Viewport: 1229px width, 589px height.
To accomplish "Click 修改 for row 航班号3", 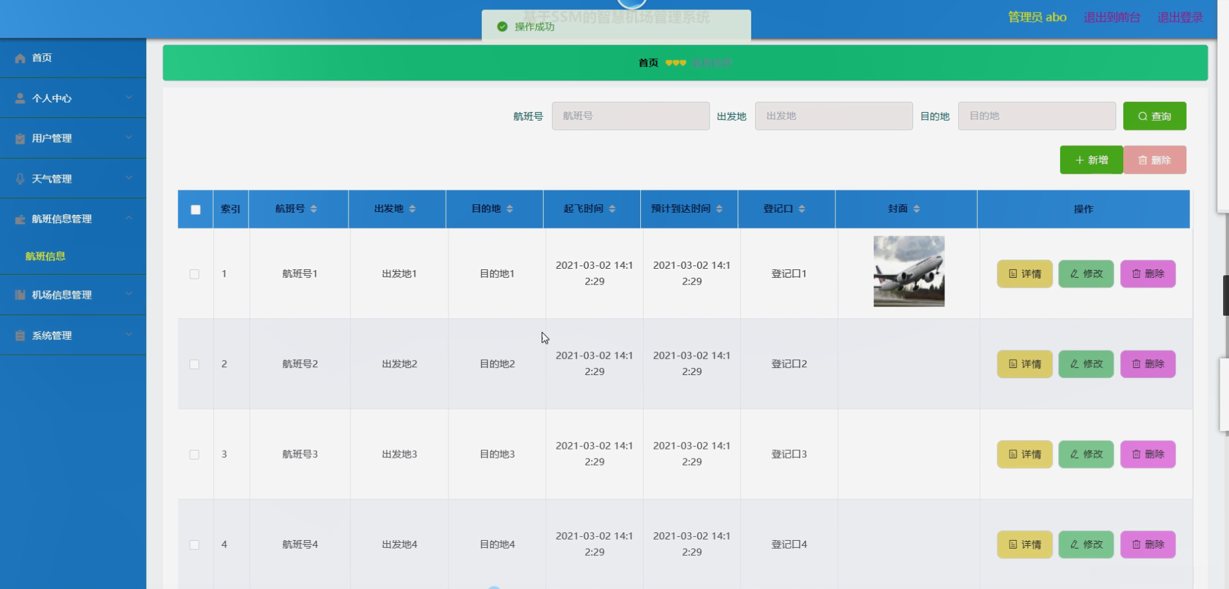I will coord(1086,454).
